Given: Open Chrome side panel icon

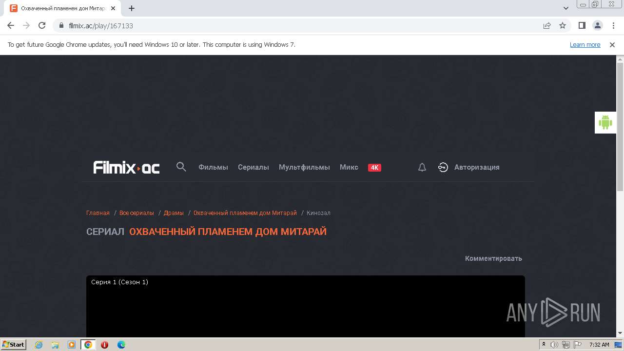Looking at the screenshot, I should click(x=582, y=25).
